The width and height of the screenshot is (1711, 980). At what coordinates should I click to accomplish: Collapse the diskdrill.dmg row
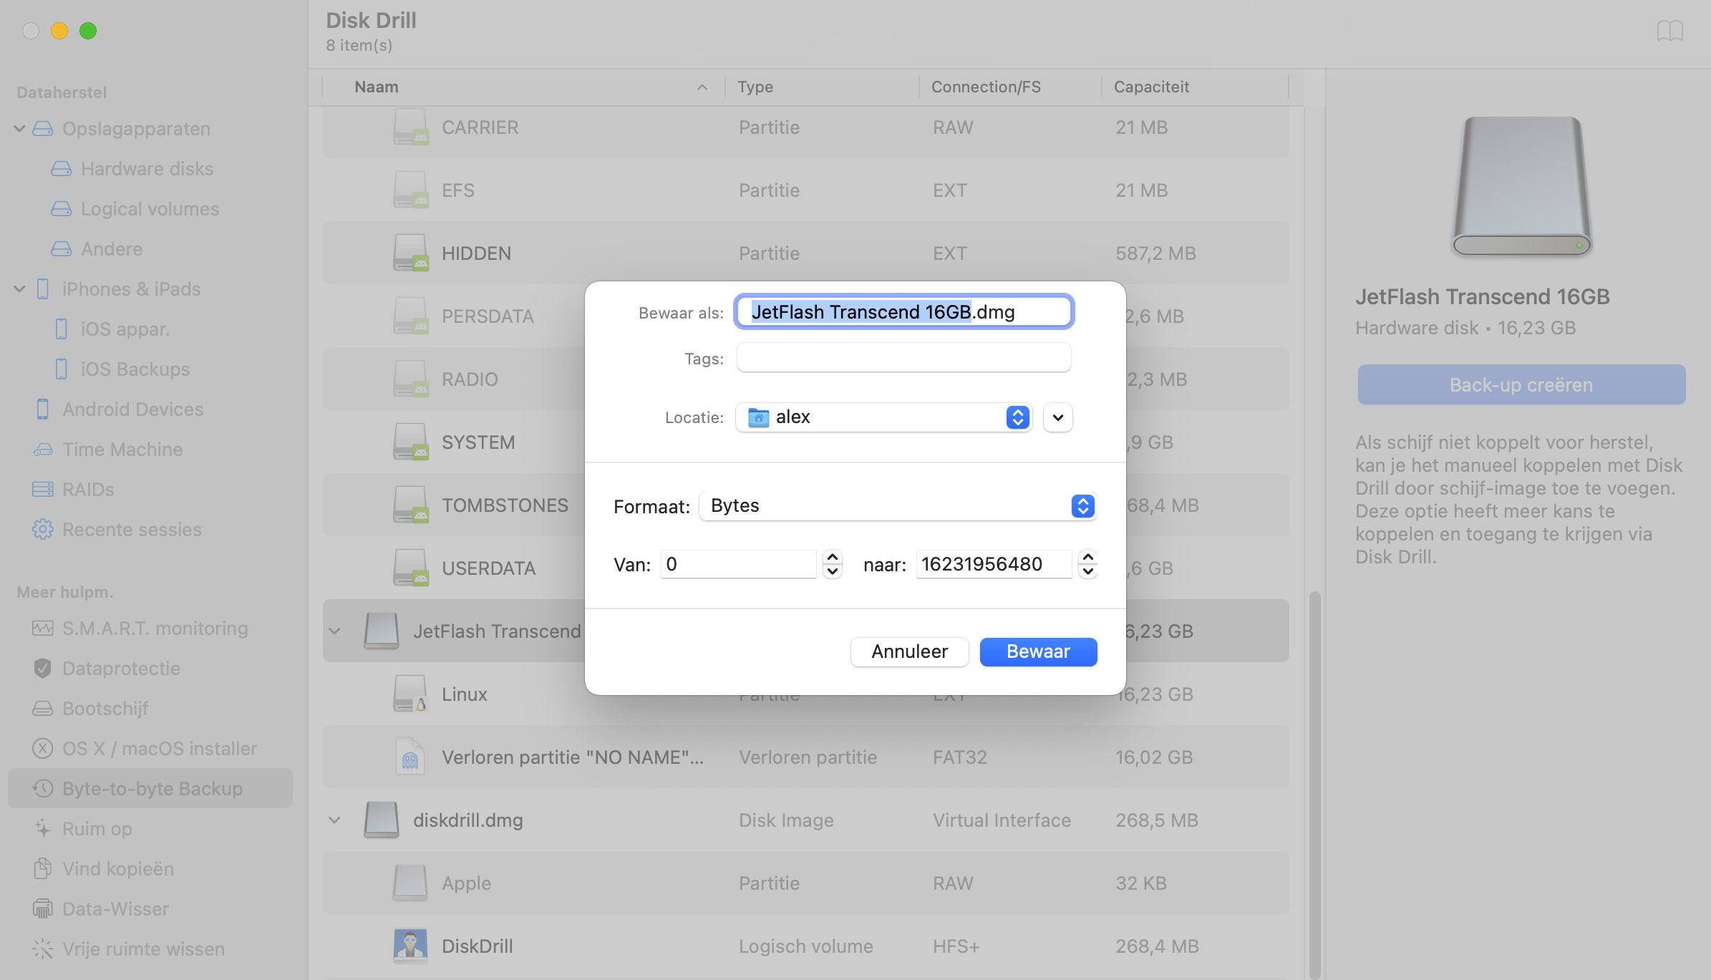[335, 820]
